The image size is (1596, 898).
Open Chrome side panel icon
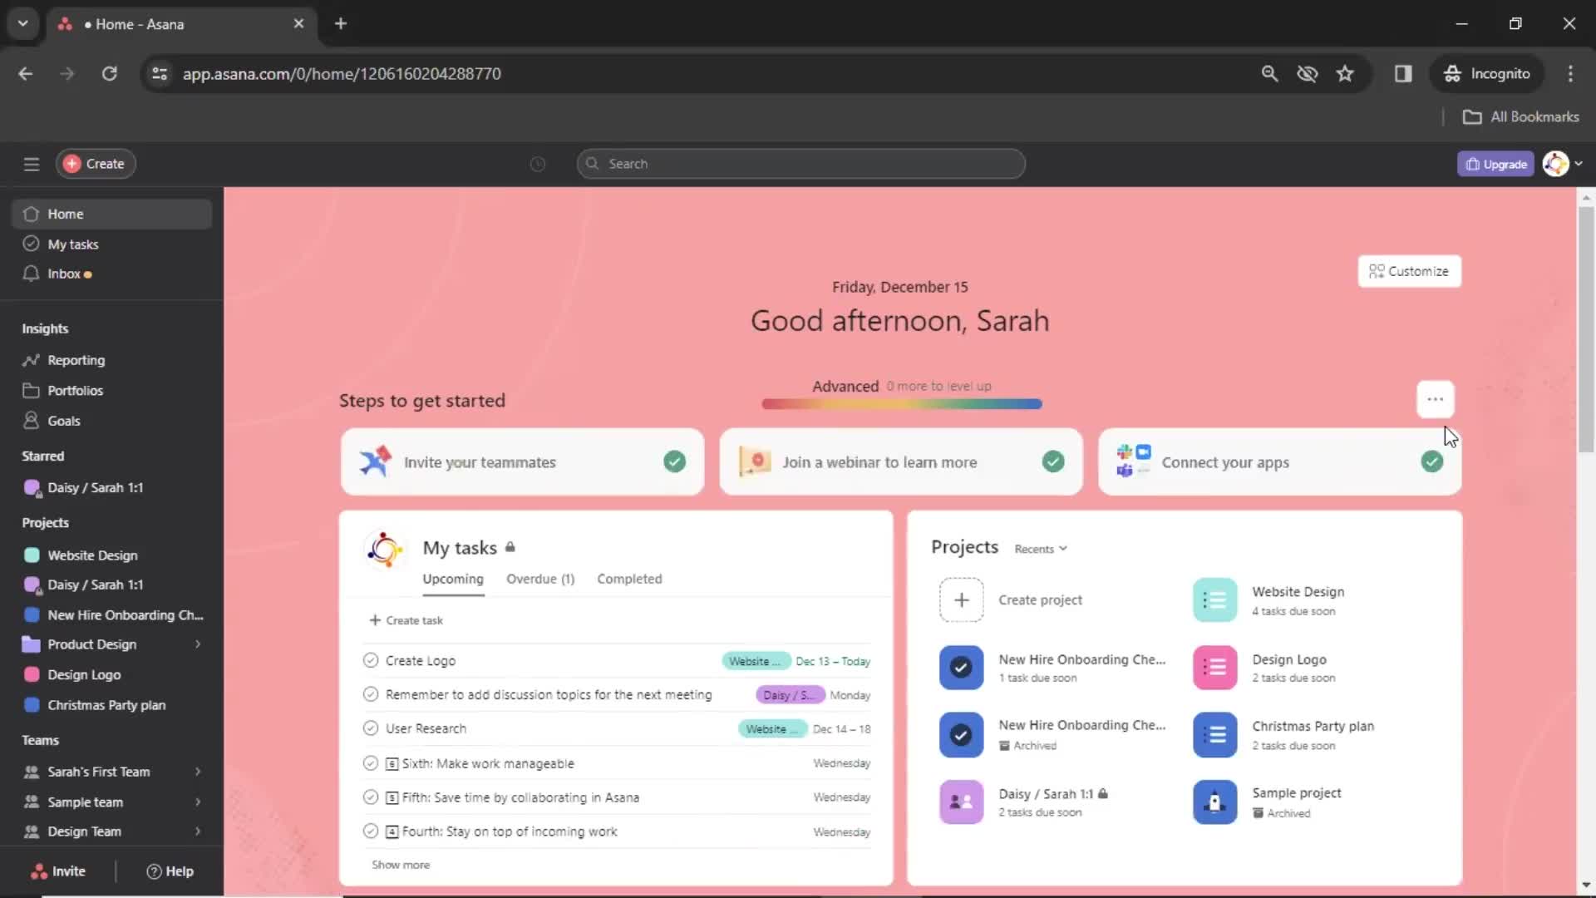click(1403, 74)
